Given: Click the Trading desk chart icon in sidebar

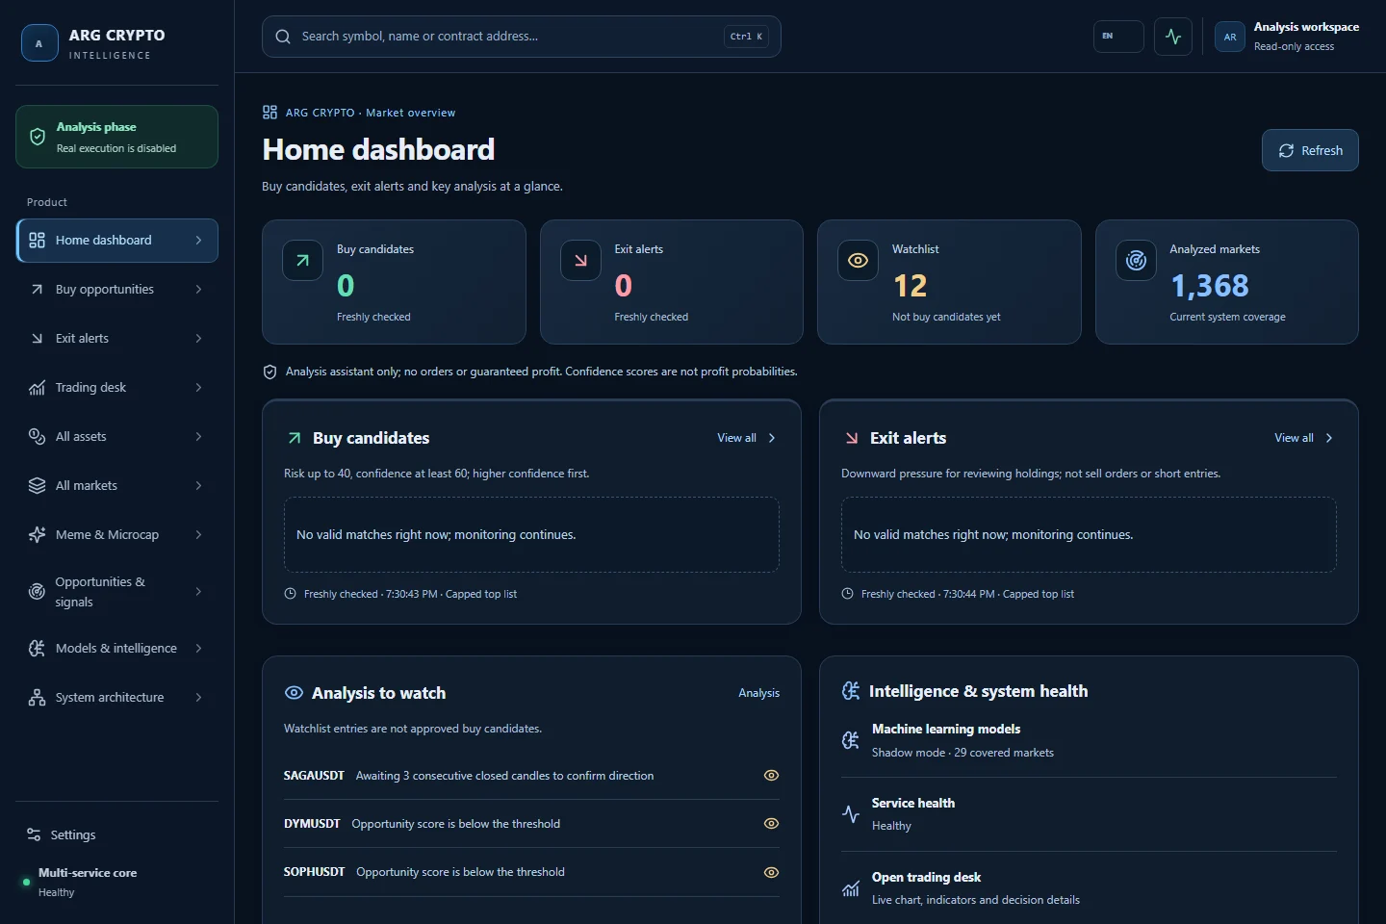Looking at the screenshot, I should pyautogui.click(x=37, y=388).
